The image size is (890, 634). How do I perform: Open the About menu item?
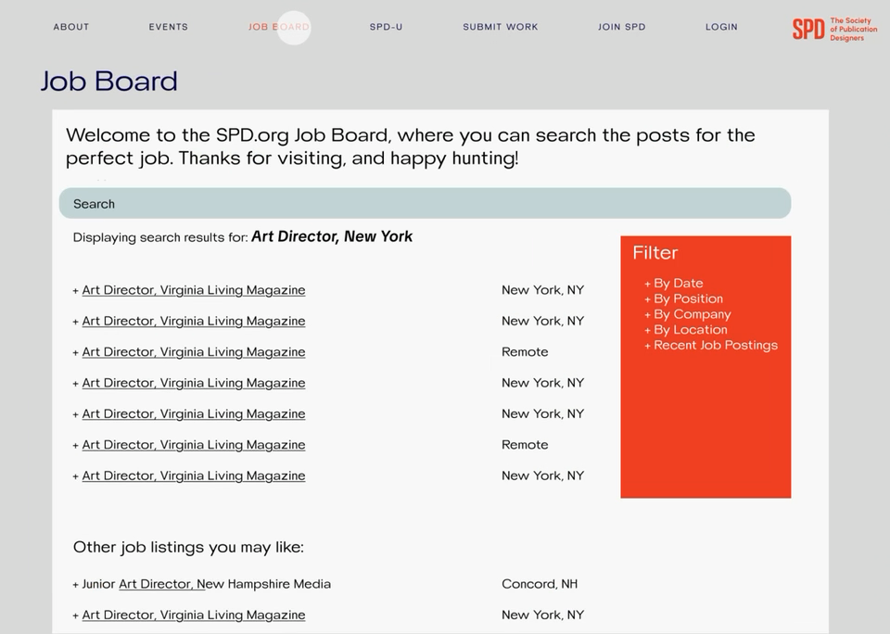click(71, 27)
